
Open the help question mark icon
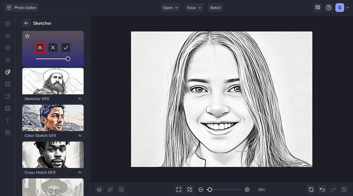329,7
